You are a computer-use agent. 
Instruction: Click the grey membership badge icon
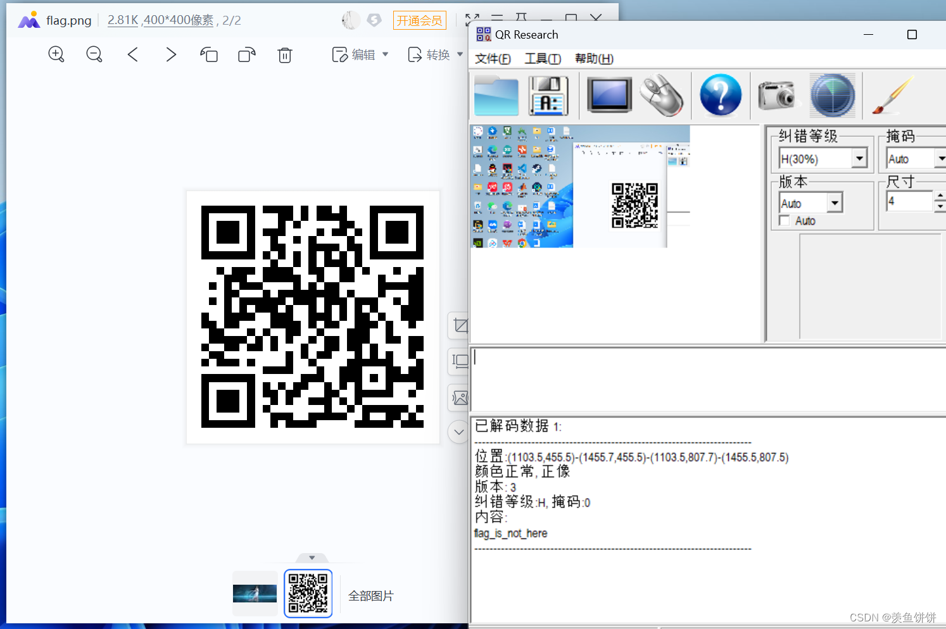(374, 20)
